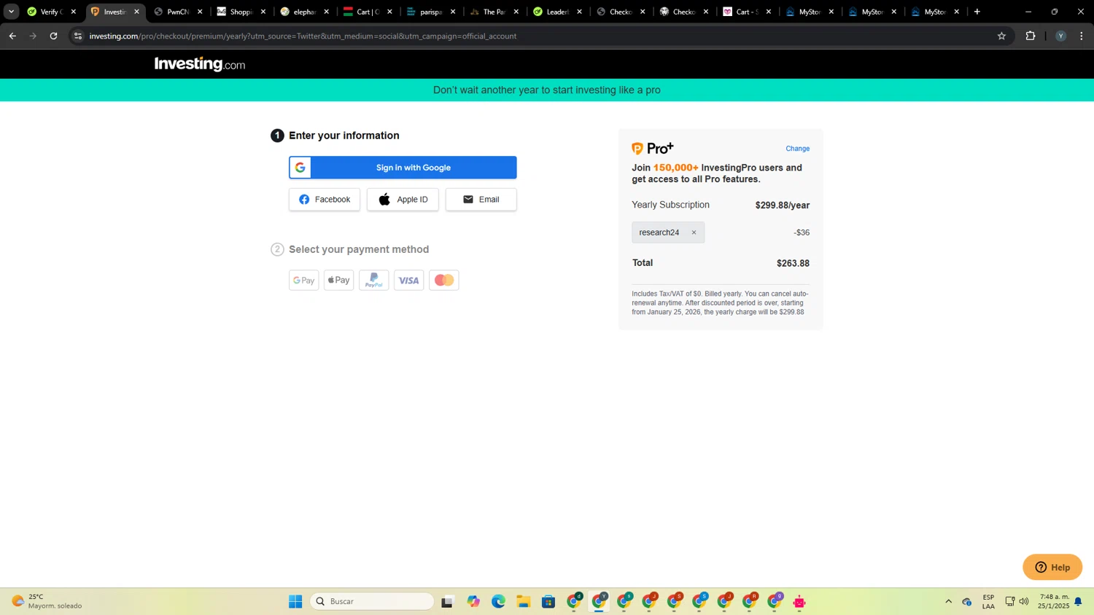
Task: Select Mastercard payment method
Action: (444, 281)
